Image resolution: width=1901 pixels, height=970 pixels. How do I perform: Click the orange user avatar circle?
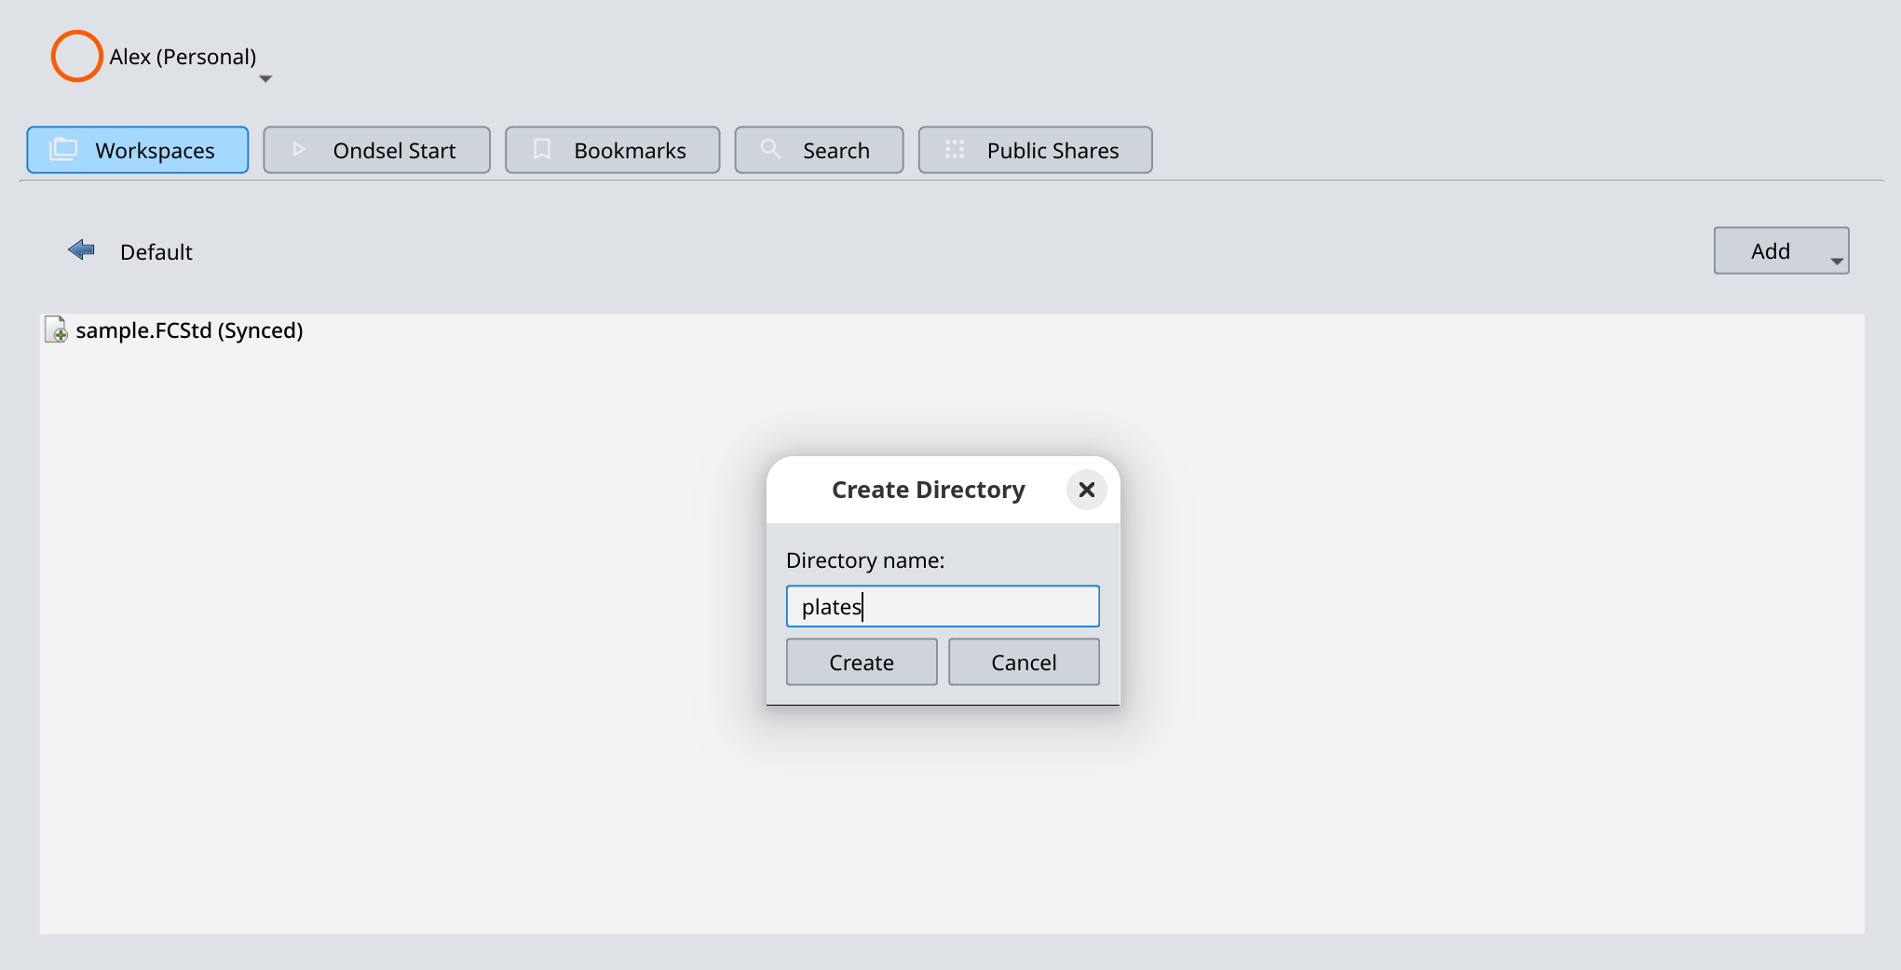tap(76, 56)
